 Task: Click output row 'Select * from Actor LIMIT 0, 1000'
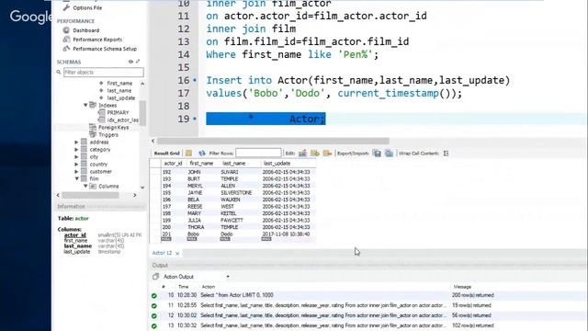237,295
